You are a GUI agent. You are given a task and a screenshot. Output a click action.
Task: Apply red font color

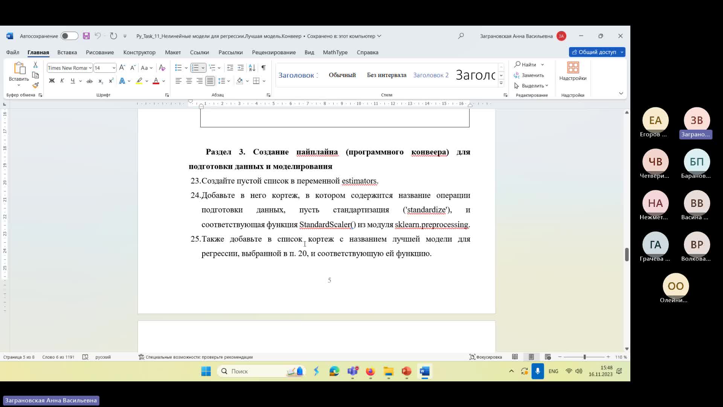[x=156, y=81]
